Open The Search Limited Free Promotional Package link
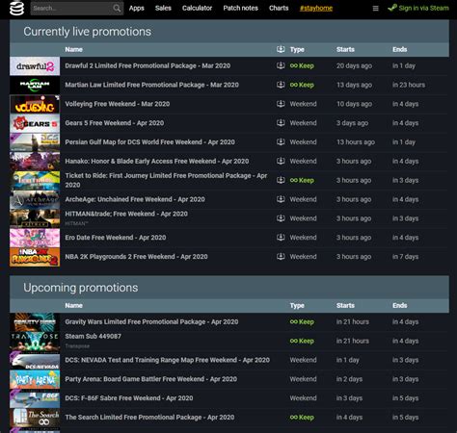The height and width of the screenshot is (433, 457). (149, 418)
